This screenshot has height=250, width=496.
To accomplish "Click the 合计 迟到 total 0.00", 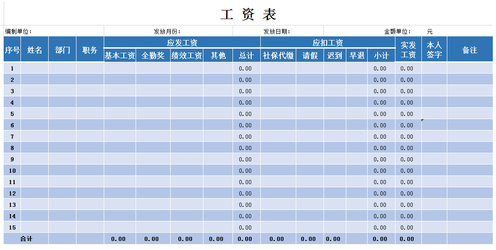I will point(334,239).
